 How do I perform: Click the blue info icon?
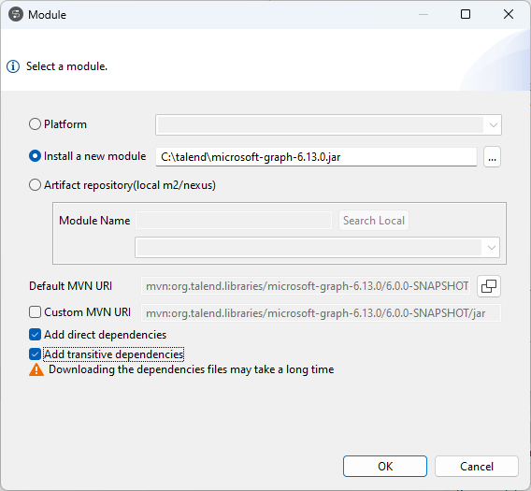coord(13,66)
